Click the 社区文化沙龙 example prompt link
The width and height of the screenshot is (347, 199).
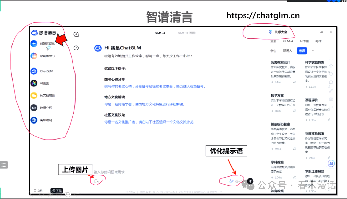coord(149,122)
